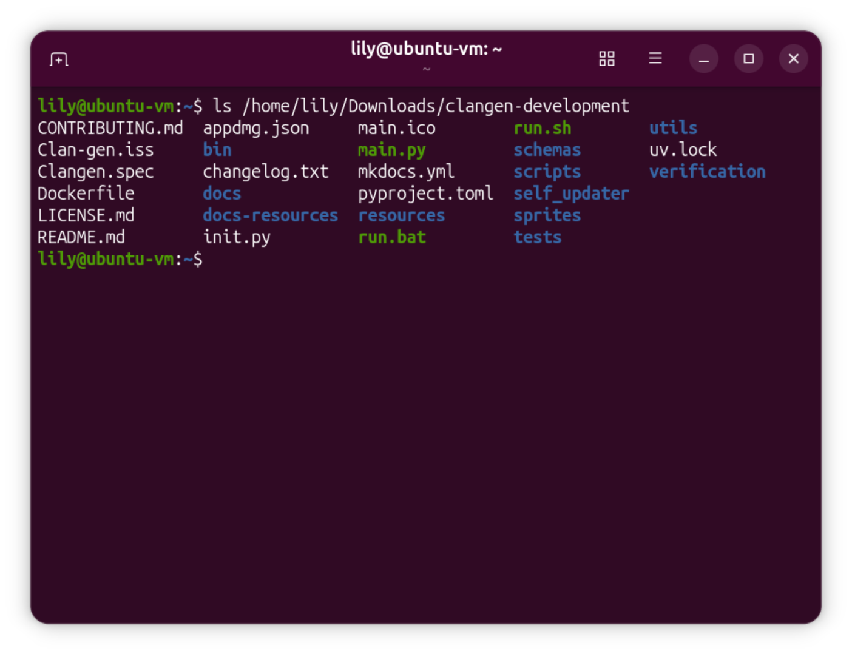852x654 pixels.
Task: Click README.md file name
Action: 81,237
